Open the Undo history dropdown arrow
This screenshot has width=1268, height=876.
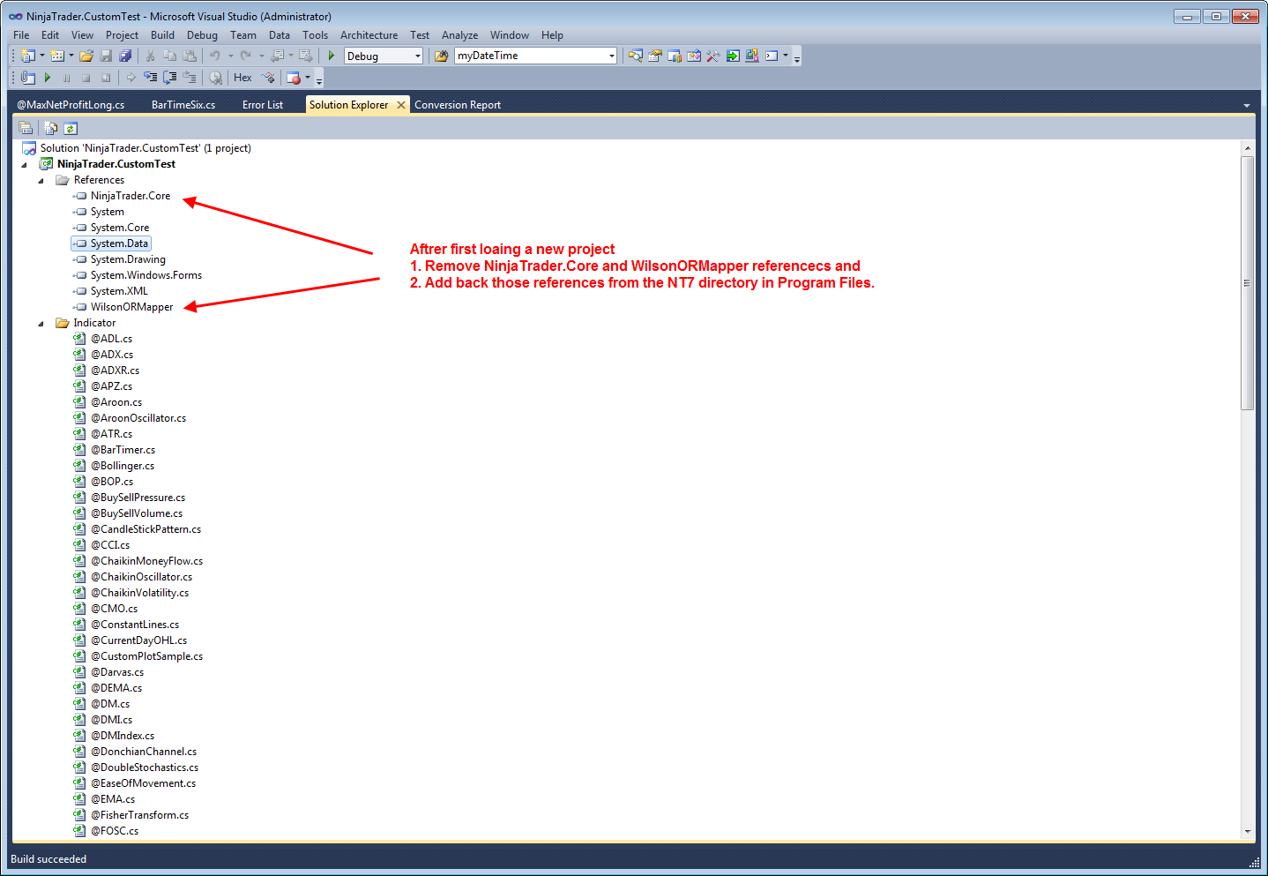coord(231,56)
